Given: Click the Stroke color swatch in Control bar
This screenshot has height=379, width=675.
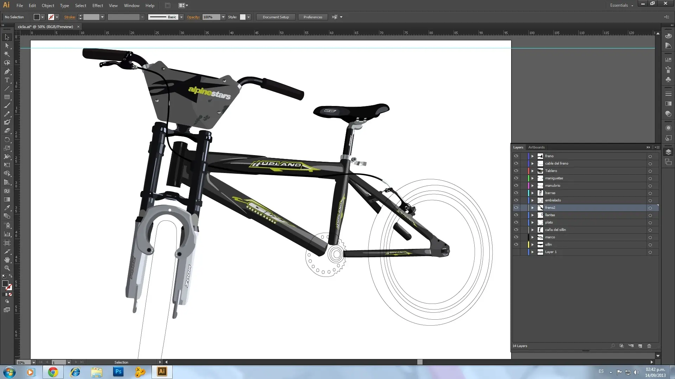Looking at the screenshot, I should pos(51,17).
